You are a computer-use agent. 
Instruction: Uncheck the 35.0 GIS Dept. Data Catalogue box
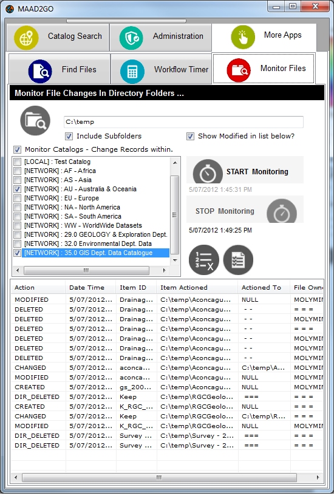[18, 253]
